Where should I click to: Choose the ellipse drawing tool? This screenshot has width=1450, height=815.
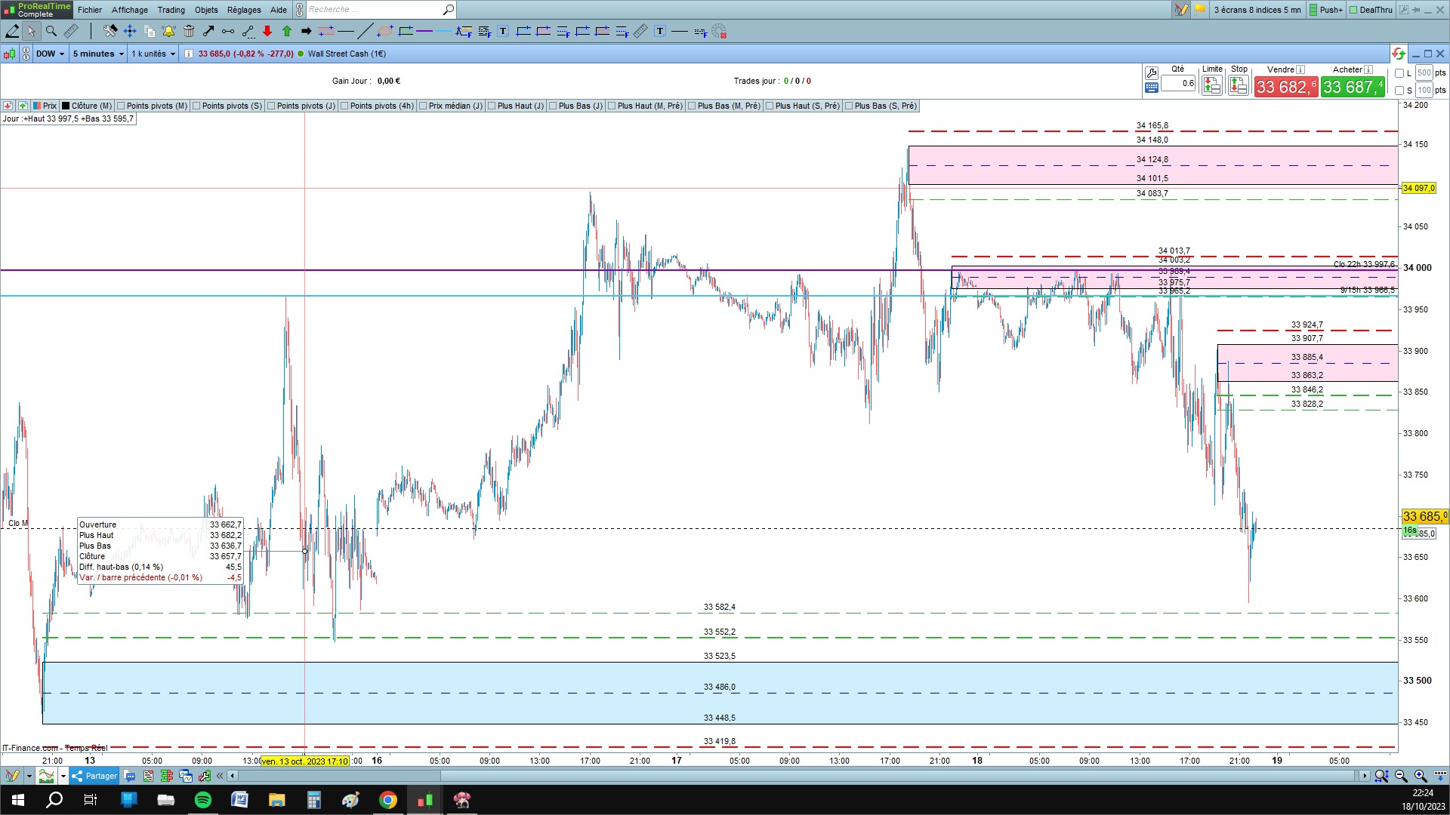(x=385, y=31)
